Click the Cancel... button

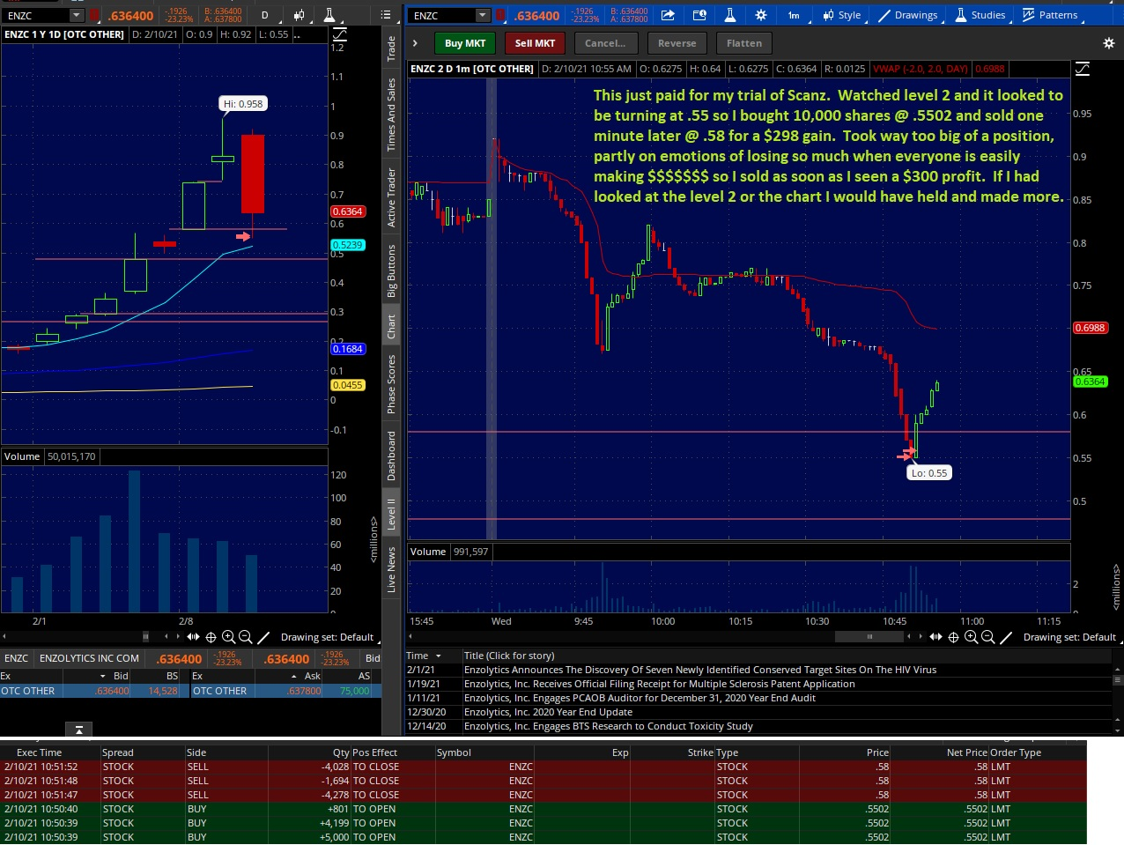click(x=605, y=43)
